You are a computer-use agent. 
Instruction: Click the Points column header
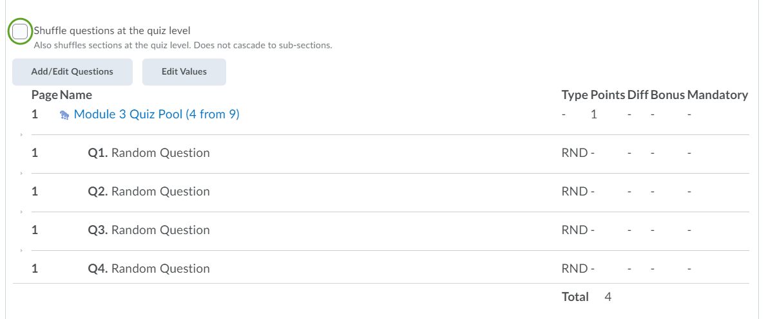click(608, 95)
